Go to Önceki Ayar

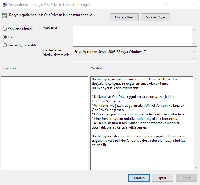point(124,17)
